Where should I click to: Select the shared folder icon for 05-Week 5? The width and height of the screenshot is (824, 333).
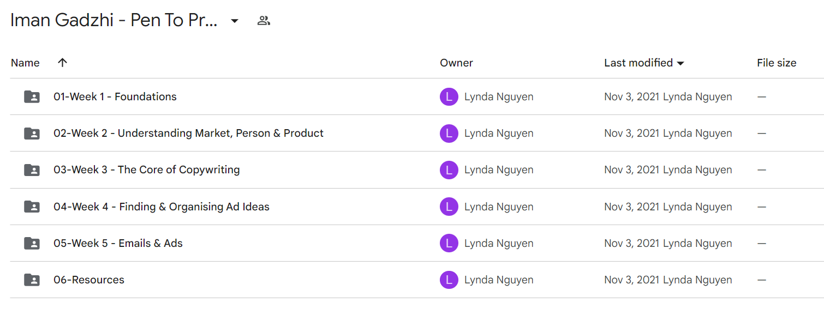point(32,244)
